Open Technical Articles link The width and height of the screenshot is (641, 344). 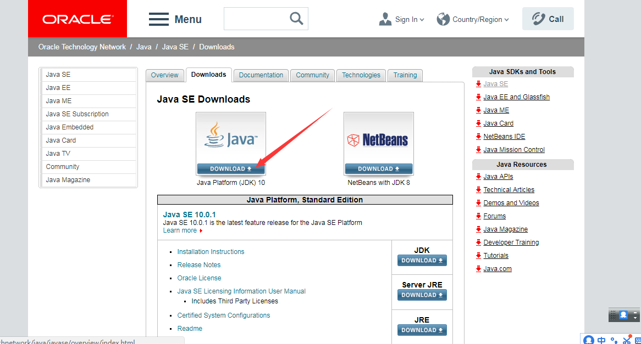click(x=509, y=190)
